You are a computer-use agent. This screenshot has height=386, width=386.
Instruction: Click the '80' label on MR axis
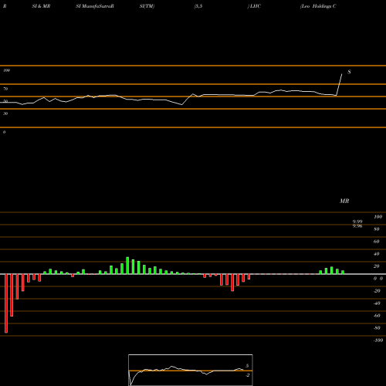(377, 229)
